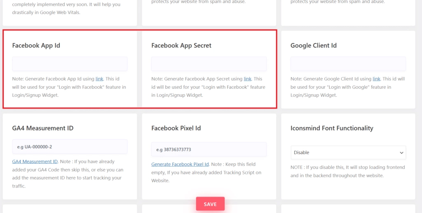Click the Google Client Id heading
The image size is (422, 213).
313,45
